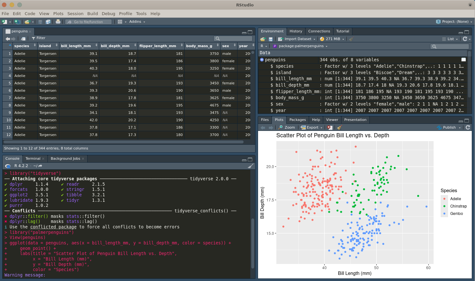This screenshot has height=281, width=475.
Task: Toggle the Filter in the penguins viewer
Action: pyautogui.click(x=39, y=38)
